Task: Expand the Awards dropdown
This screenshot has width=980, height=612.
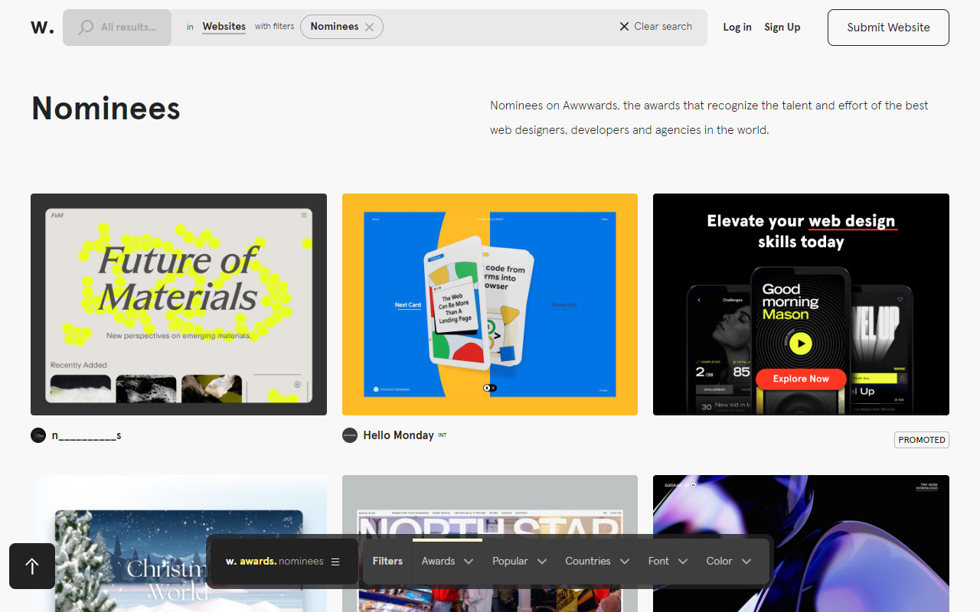Action: click(x=447, y=561)
